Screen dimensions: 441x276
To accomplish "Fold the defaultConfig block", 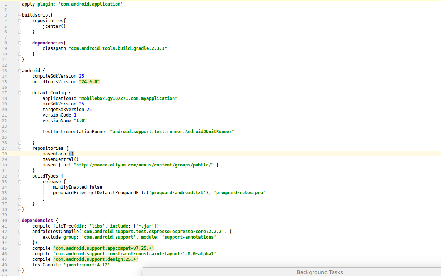I will click(20, 93).
